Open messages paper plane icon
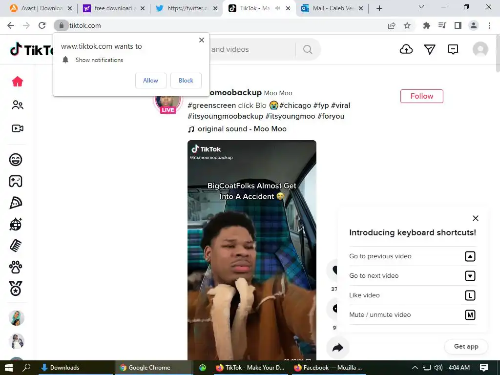This screenshot has width=500, height=375. [430, 49]
